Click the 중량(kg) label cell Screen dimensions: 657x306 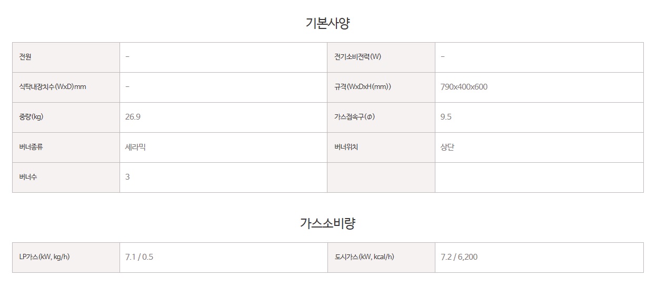pyautogui.click(x=66, y=117)
